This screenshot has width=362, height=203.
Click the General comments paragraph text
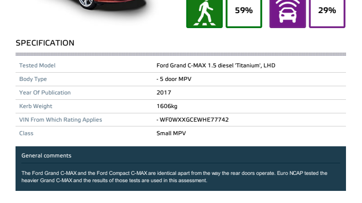(174, 177)
